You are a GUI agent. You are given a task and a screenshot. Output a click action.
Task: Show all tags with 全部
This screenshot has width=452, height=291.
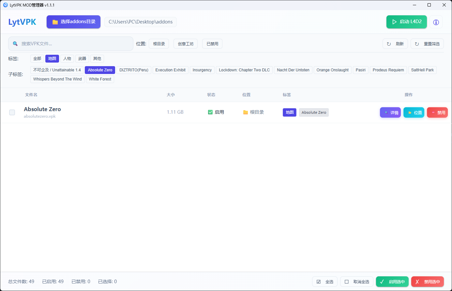pos(37,59)
